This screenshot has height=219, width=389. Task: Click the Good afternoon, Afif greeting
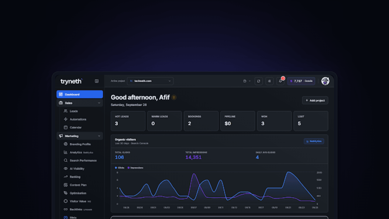[140, 97]
